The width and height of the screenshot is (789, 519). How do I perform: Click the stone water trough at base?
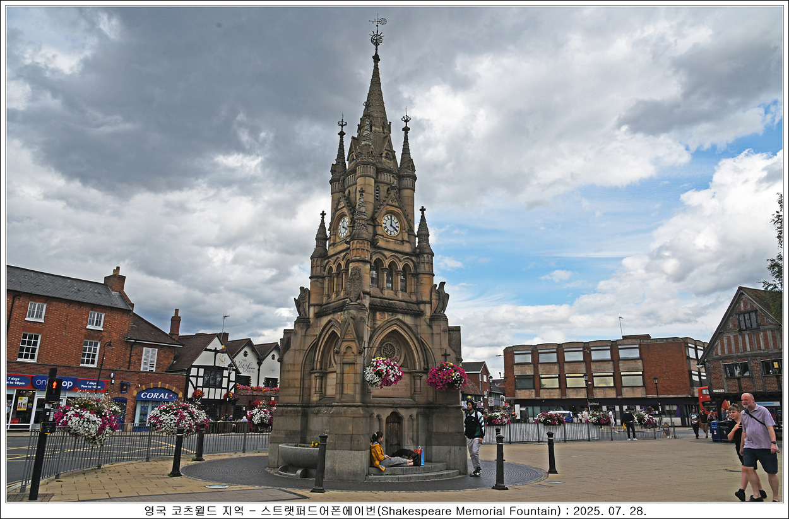pyautogui.click(x=299, y=455)
